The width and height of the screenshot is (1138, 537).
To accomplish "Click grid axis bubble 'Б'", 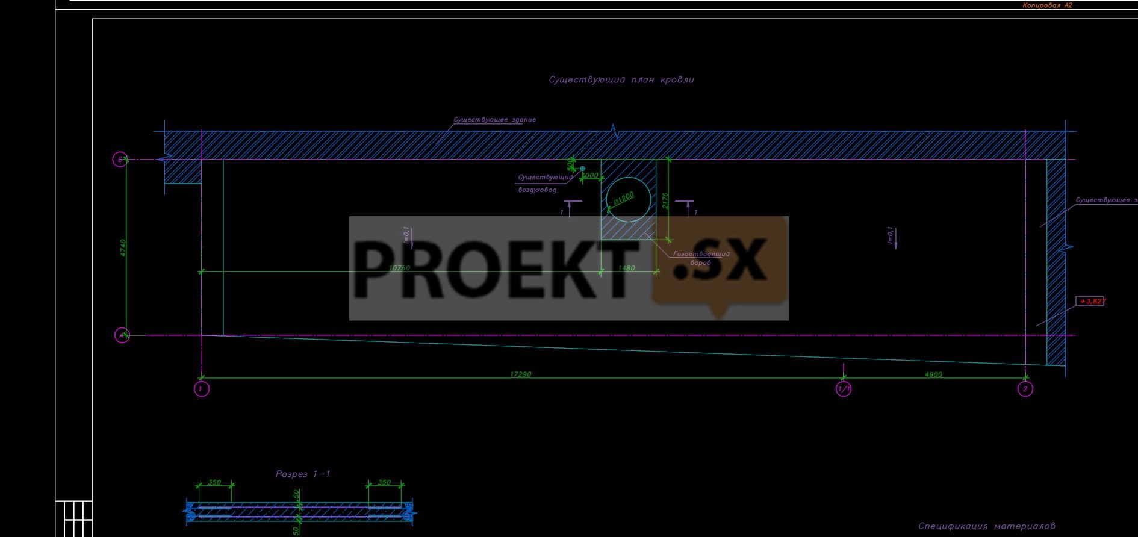I will click(120, 160).
